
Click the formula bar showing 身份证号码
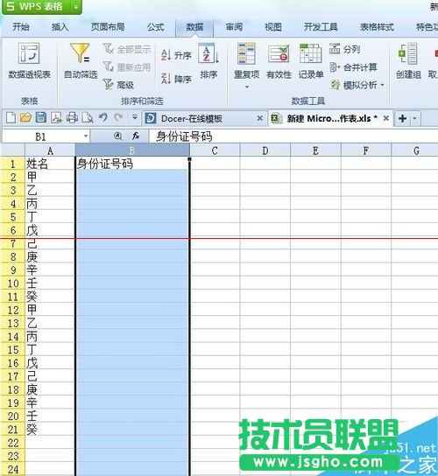(x=293, y=136)
